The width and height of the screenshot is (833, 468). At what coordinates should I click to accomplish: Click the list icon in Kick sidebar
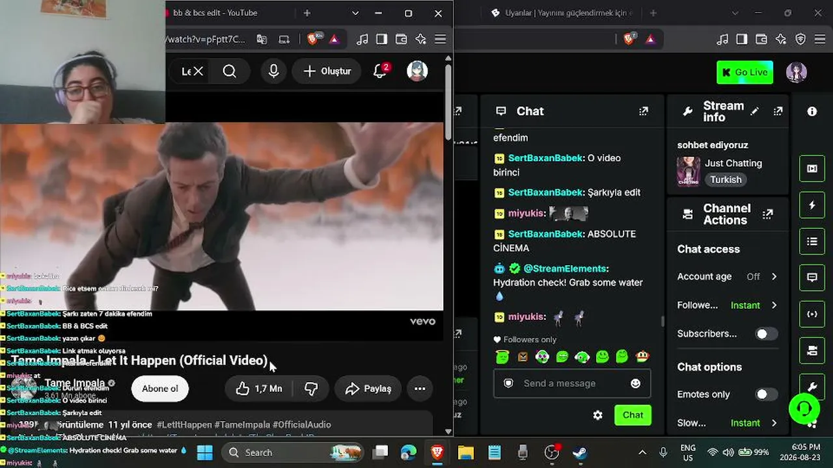point(812,242)
